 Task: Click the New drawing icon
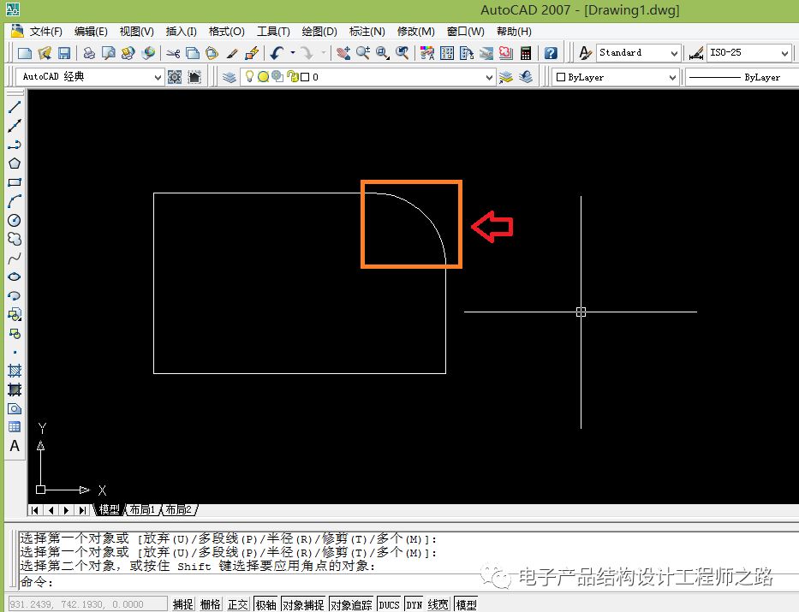coord(25,53)
